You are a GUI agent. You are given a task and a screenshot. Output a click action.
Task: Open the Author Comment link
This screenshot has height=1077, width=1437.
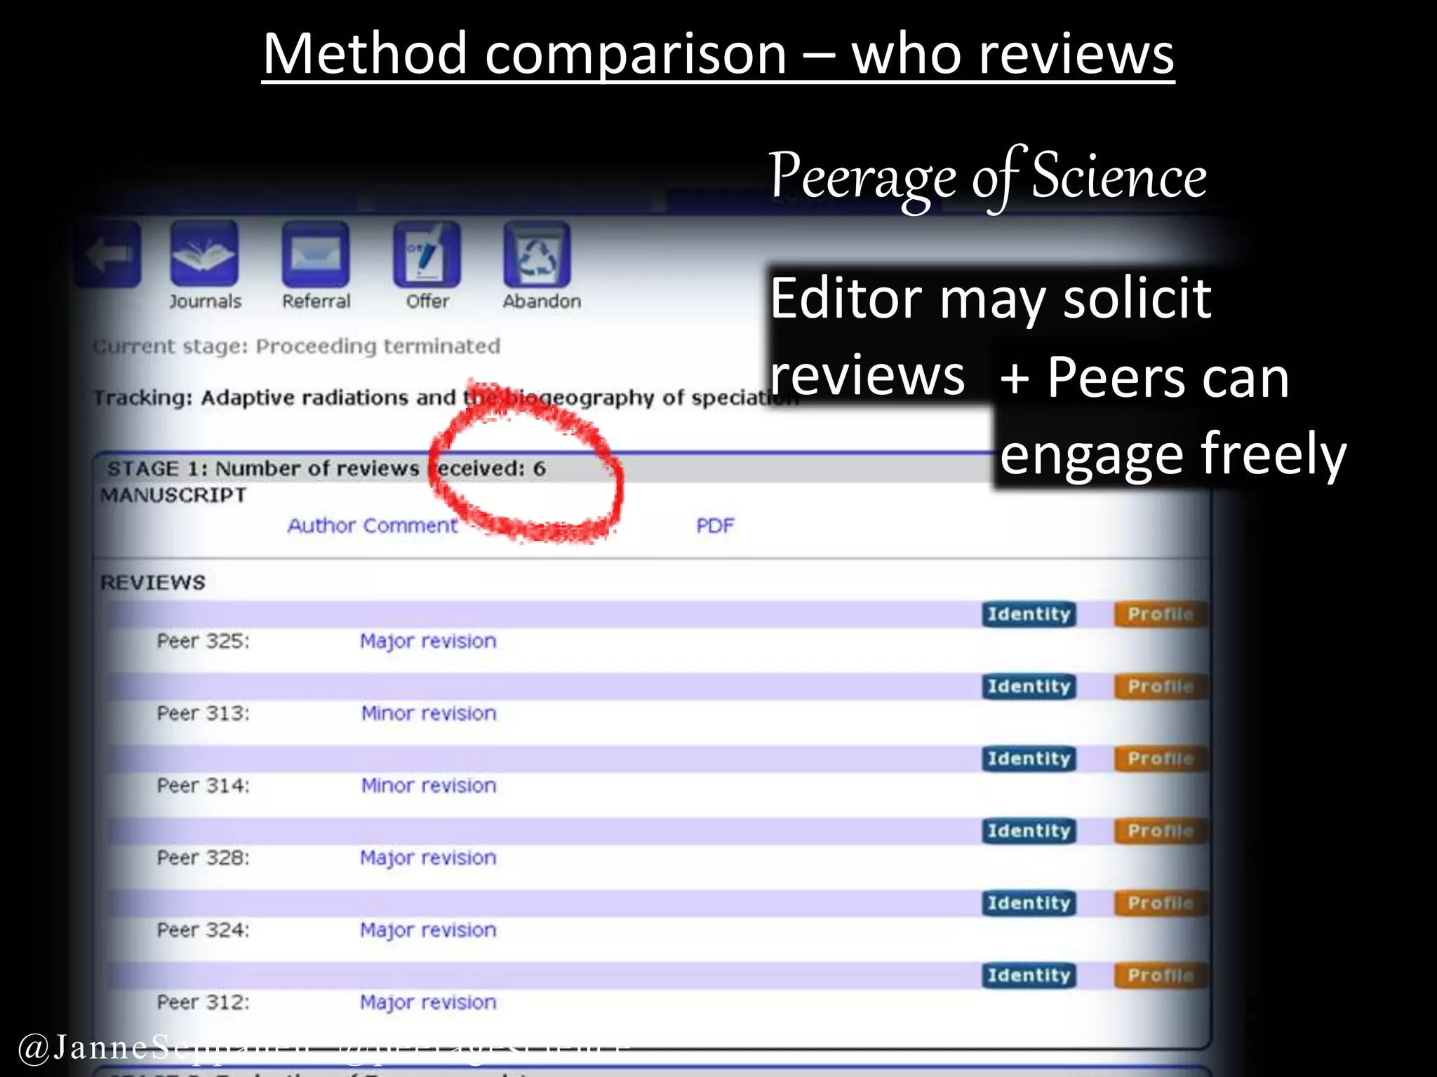pyautogui.click(x=373, y=525)
